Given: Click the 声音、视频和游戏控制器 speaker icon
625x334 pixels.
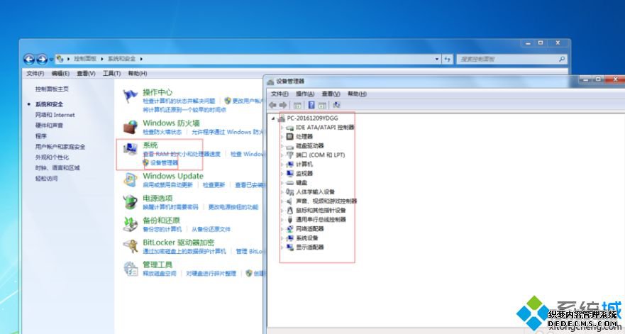Looking at the screenshot, I should point(289,201).
